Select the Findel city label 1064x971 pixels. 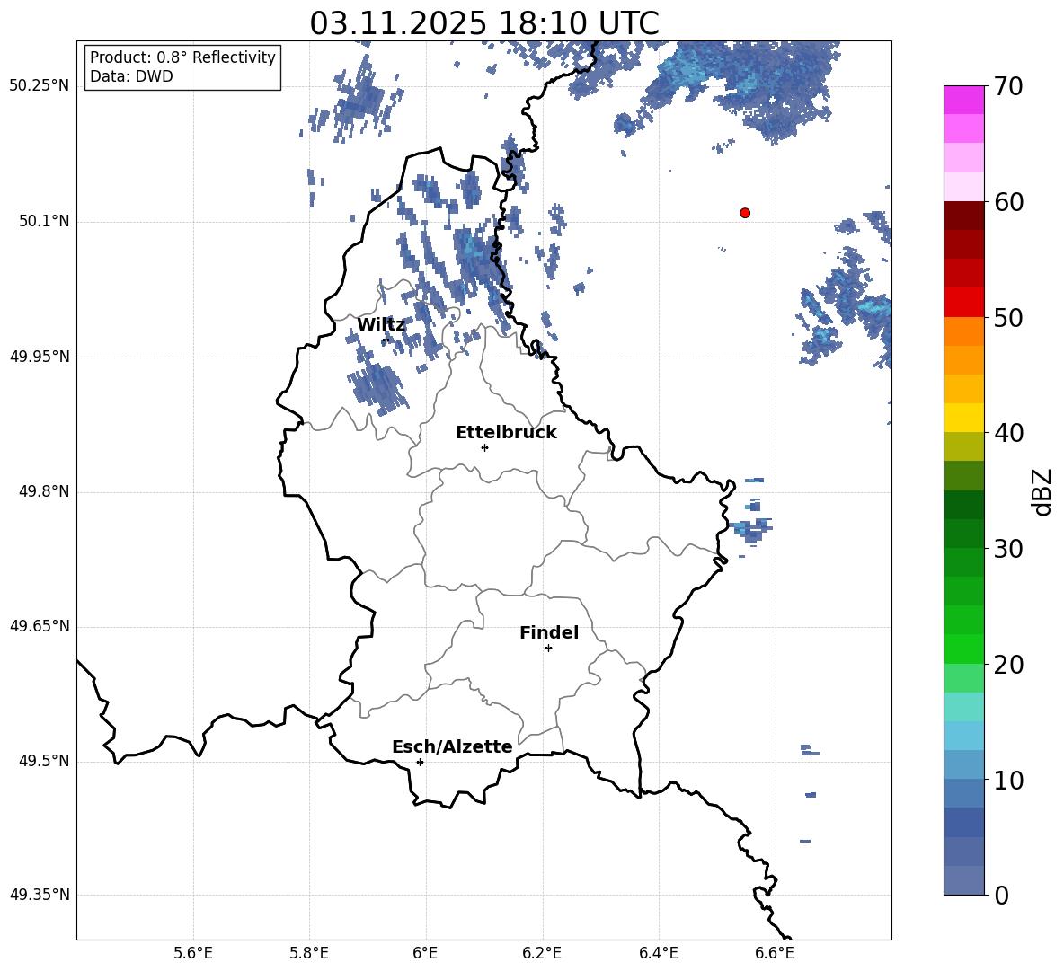[549, 632]
